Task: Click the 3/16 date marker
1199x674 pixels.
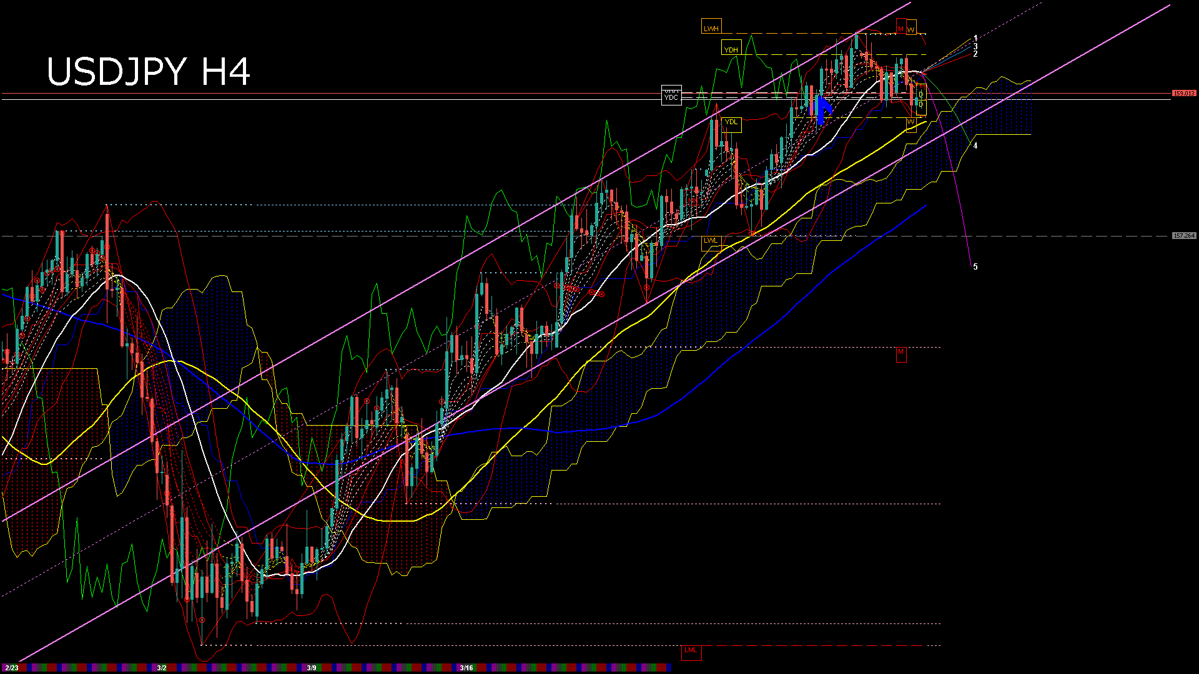Action: click(466, 668)
